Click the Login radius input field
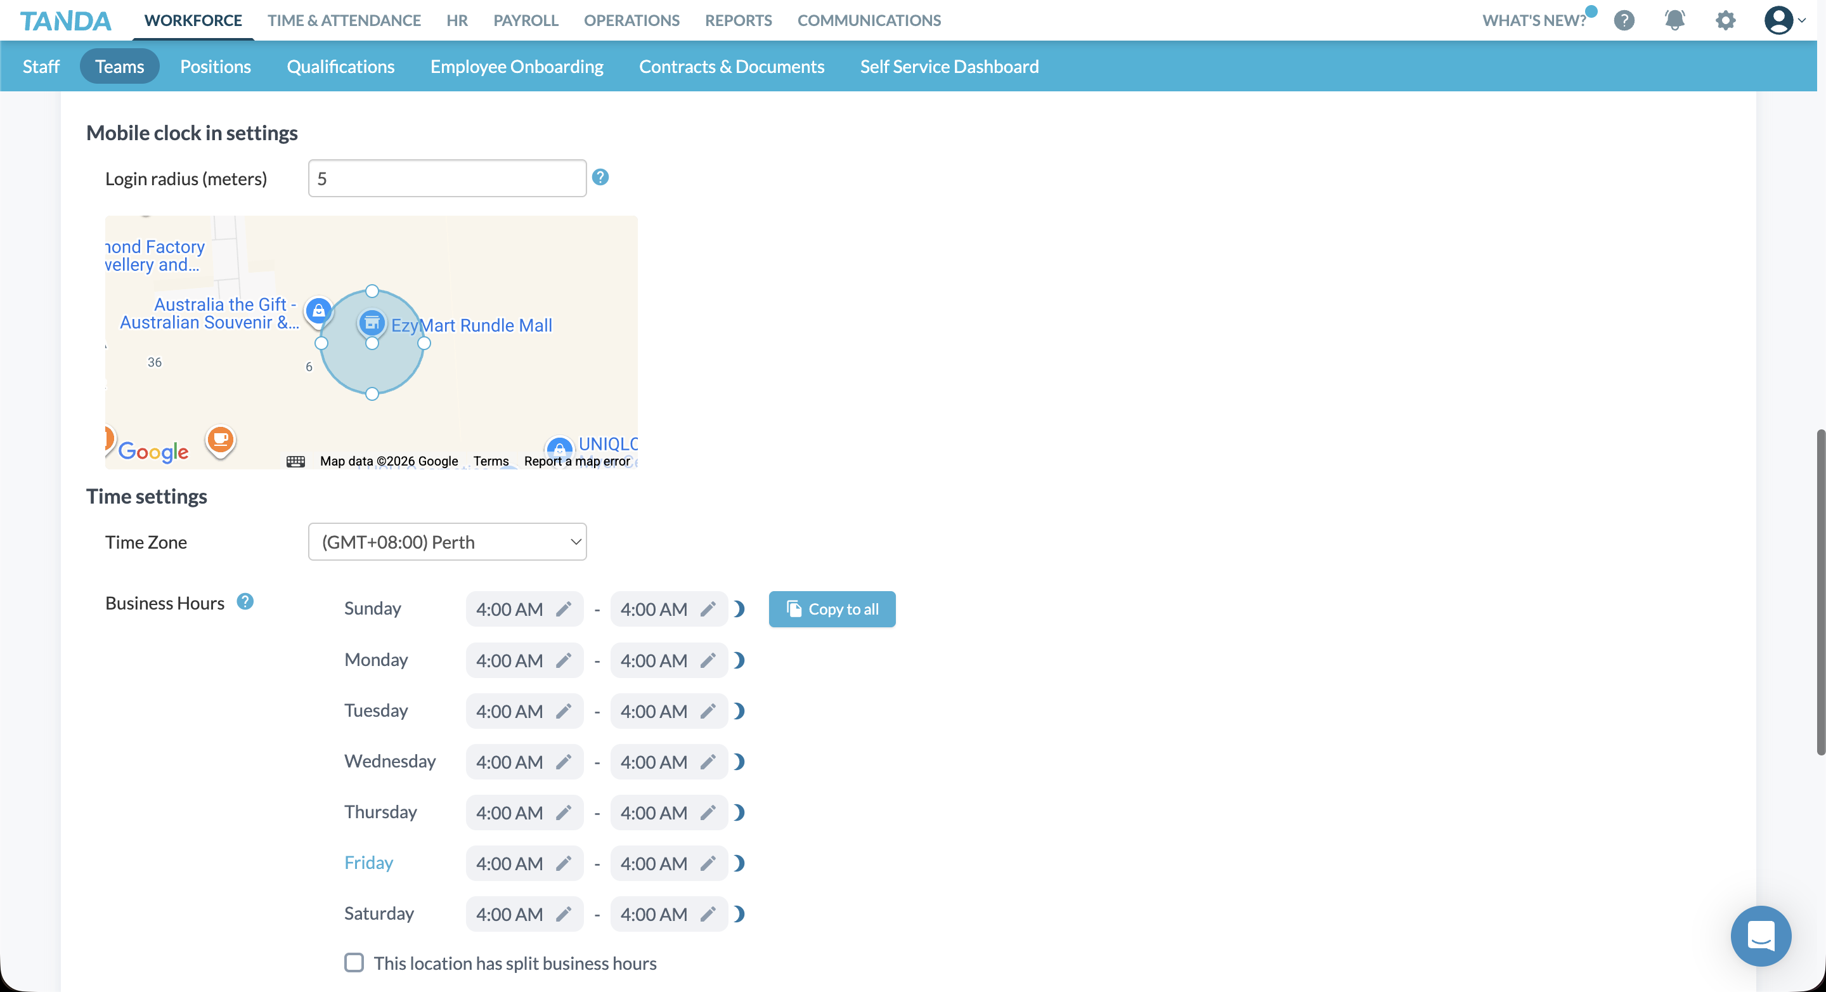1826x992 pixels. pyautogui.click(x=446, y=177)
